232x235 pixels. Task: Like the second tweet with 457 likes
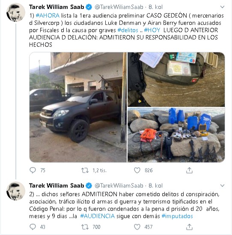tap(137, 227)
